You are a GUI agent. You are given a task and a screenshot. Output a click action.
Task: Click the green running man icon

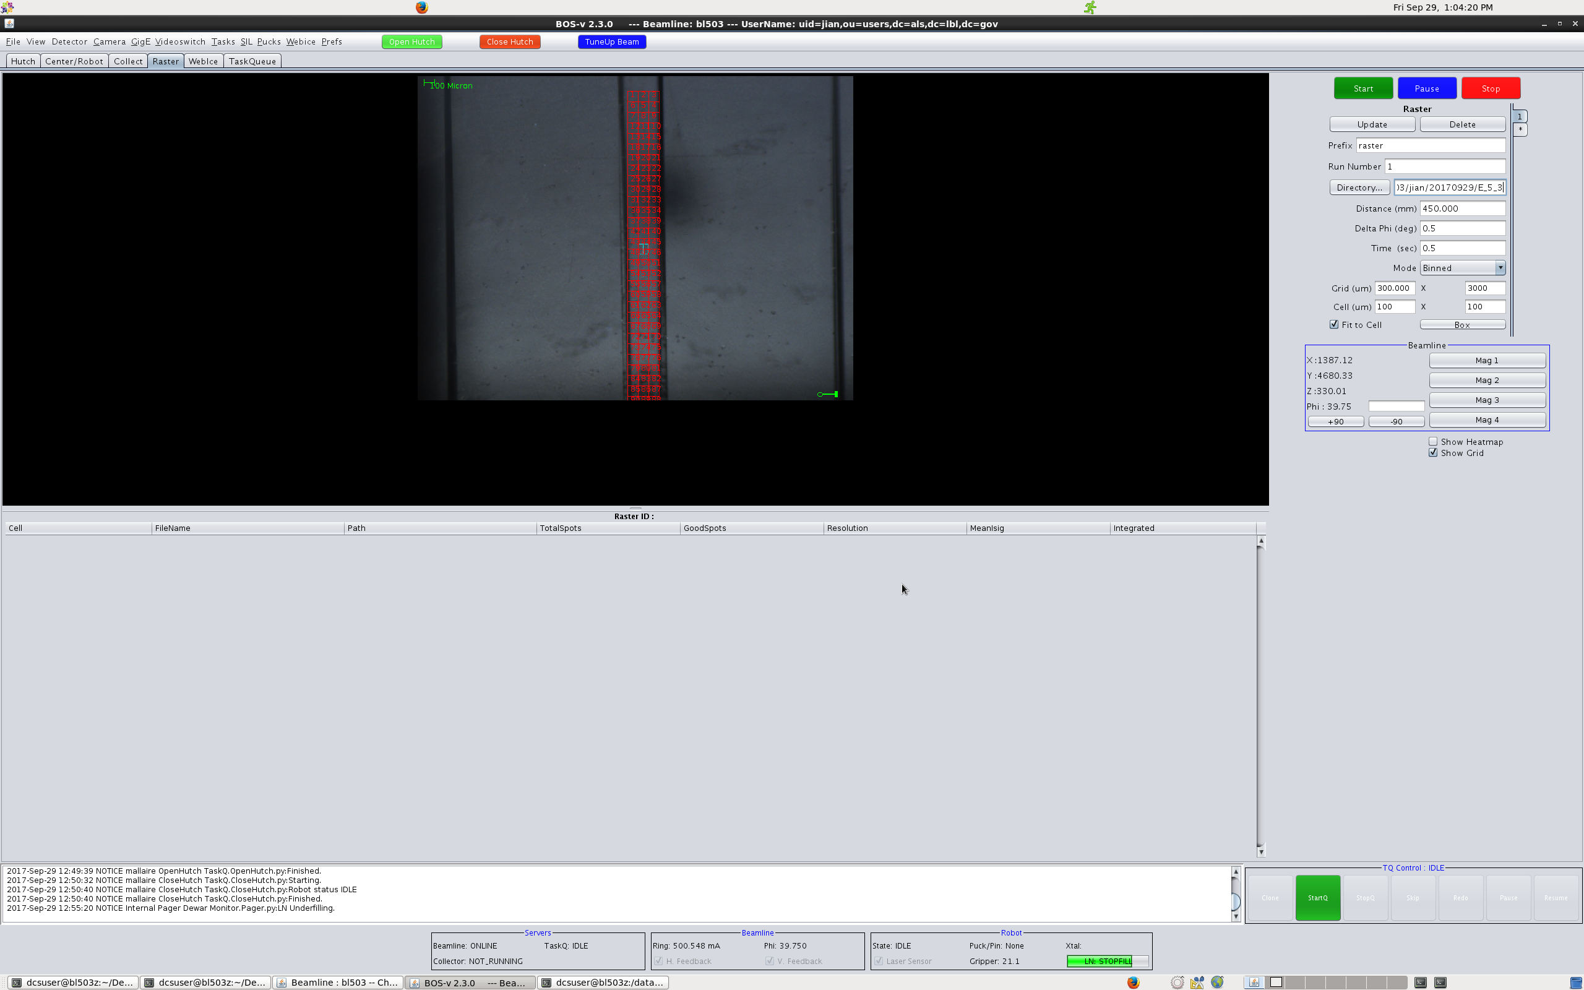coord(1090,7)
